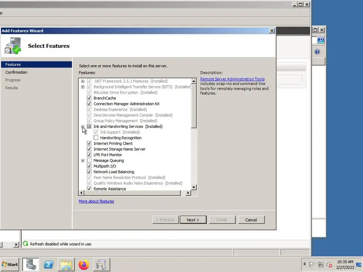
Task: Check the Handwriting Recognition checkbox
Action: [x=96, y=138]
